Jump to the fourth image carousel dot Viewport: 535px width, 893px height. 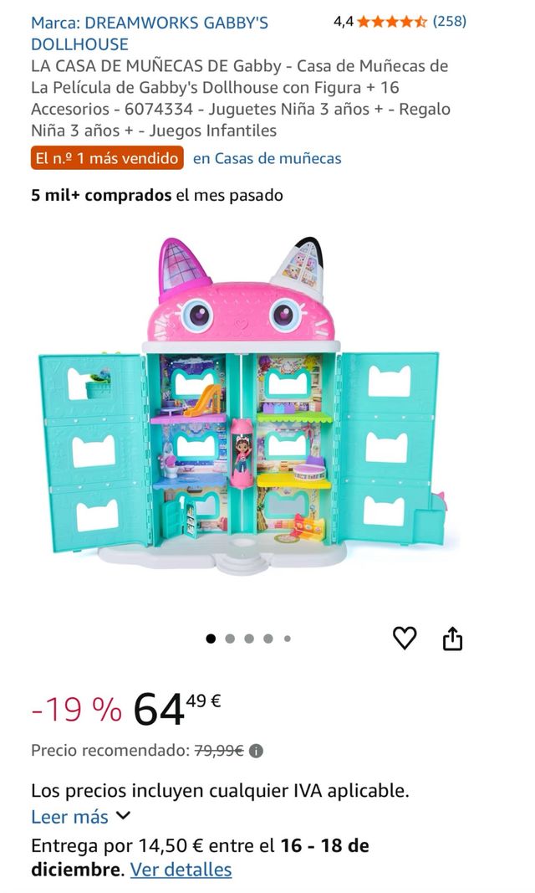268,639
